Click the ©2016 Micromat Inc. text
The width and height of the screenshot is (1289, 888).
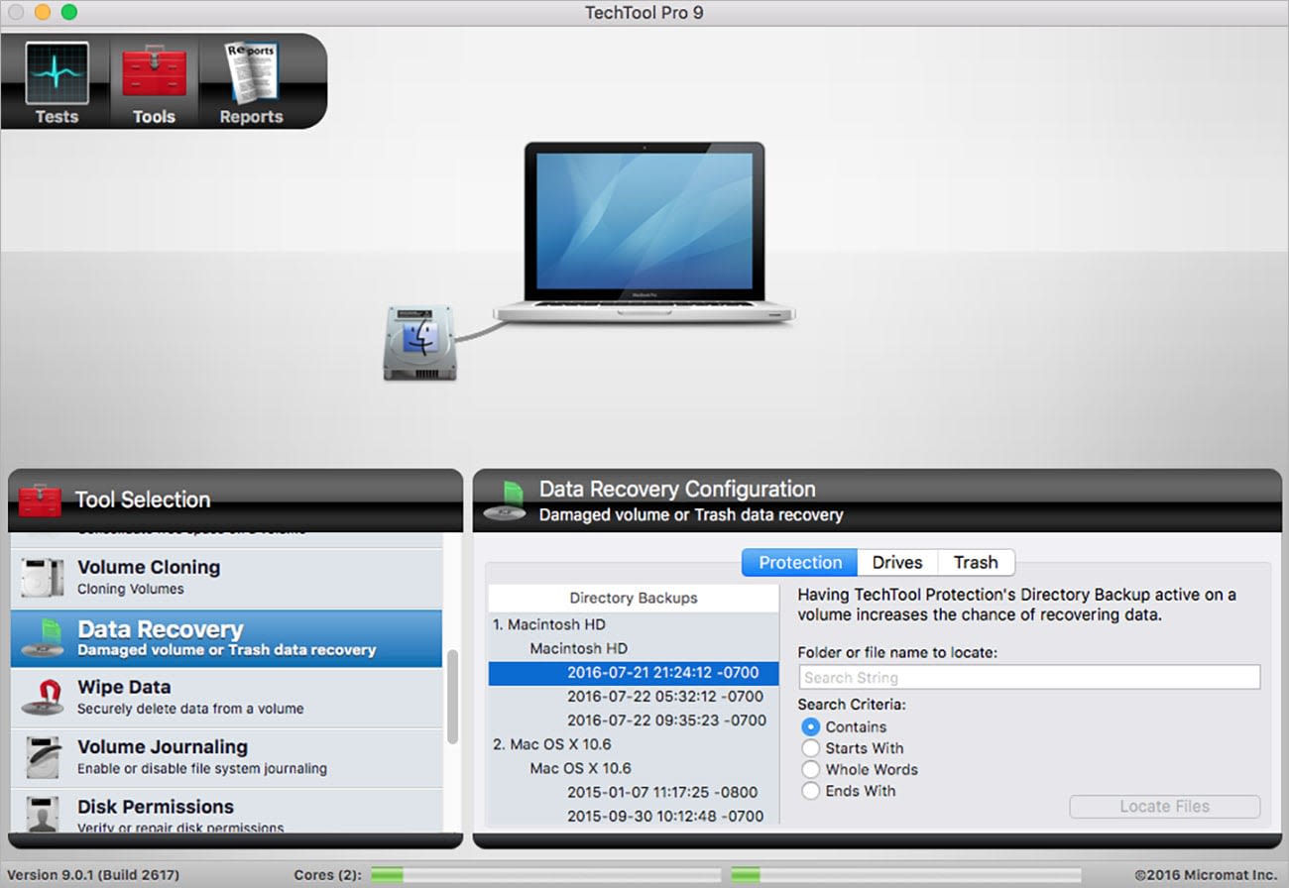coord(1208,875)
